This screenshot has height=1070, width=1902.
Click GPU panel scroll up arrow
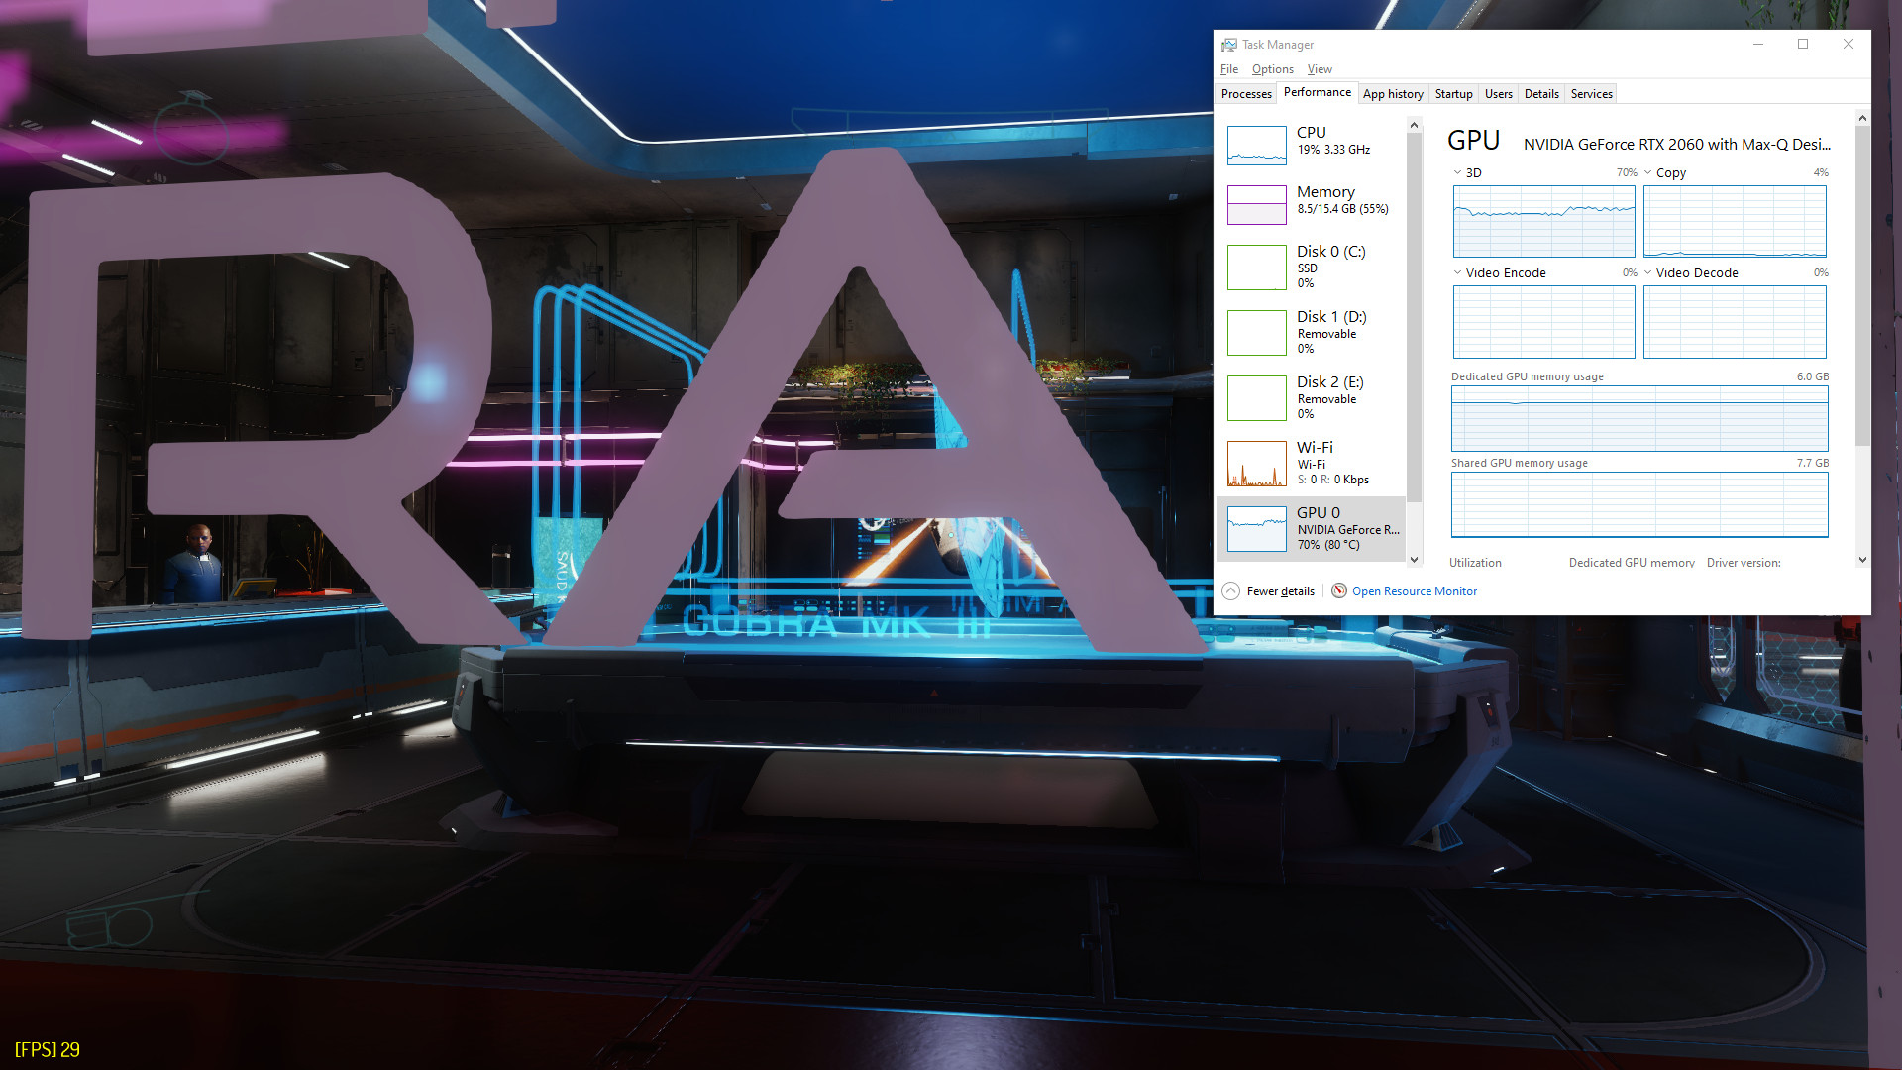[x=1862, y=118]
